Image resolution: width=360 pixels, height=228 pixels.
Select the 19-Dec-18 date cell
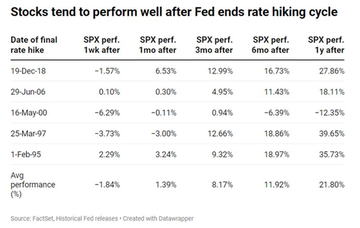click(27, 71)
